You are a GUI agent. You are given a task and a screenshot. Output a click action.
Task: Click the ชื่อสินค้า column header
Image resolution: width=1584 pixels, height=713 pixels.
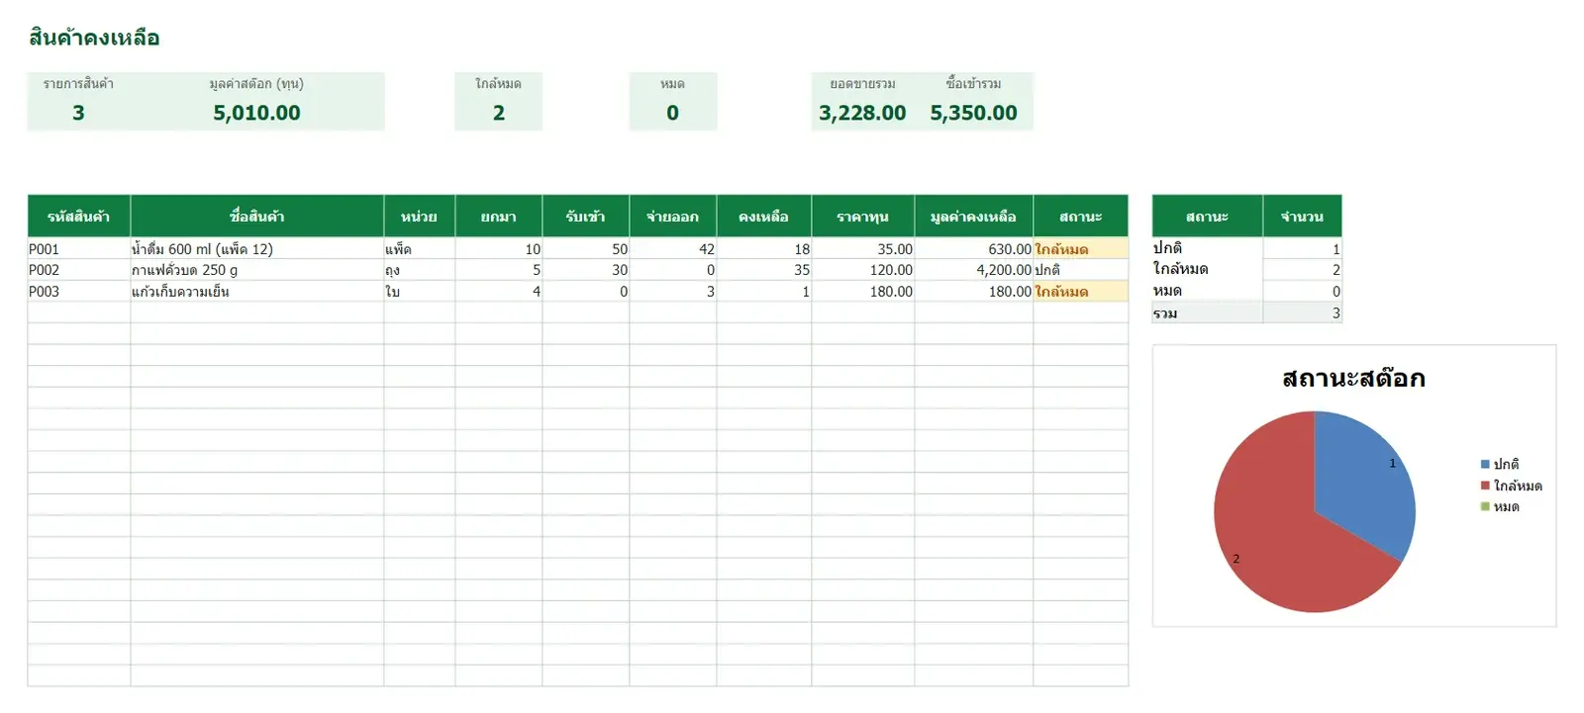pos(257,216)
